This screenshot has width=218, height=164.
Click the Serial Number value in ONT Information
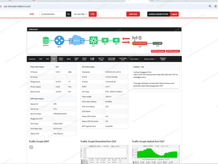[60, 114]
